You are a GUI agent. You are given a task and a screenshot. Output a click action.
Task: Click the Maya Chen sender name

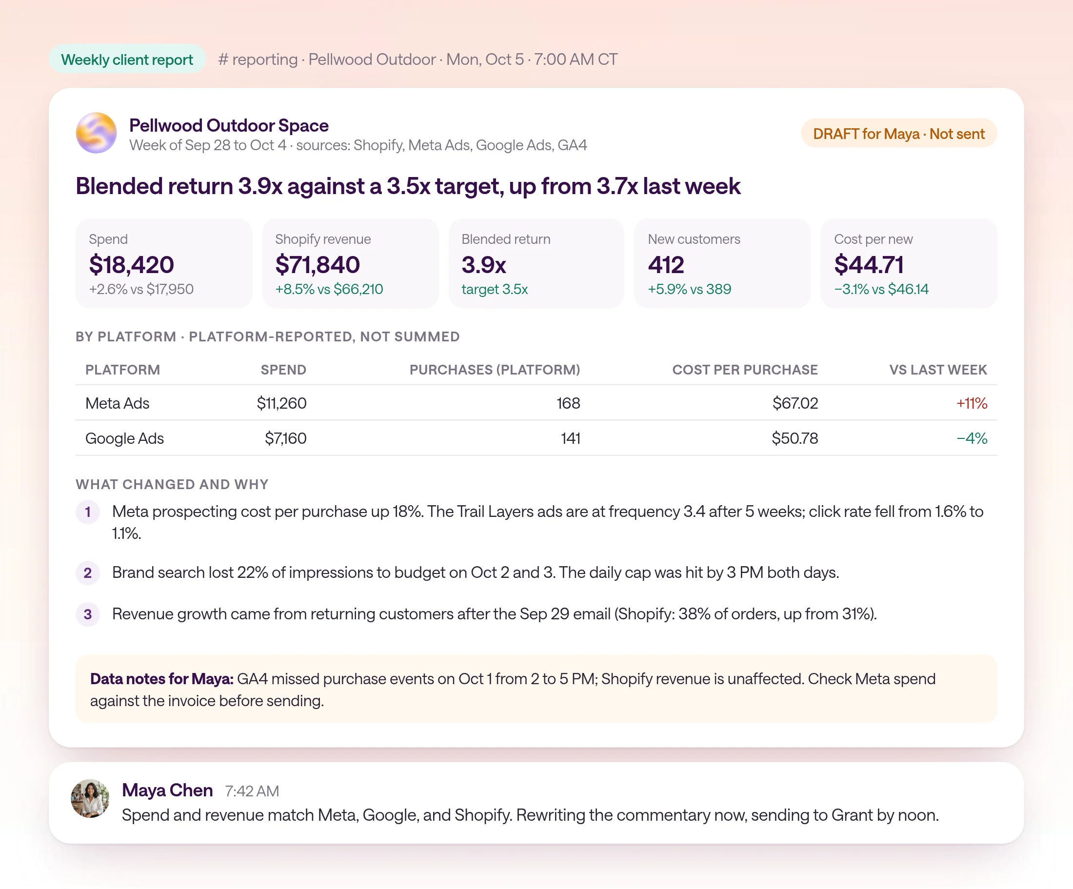coord(167,790)
